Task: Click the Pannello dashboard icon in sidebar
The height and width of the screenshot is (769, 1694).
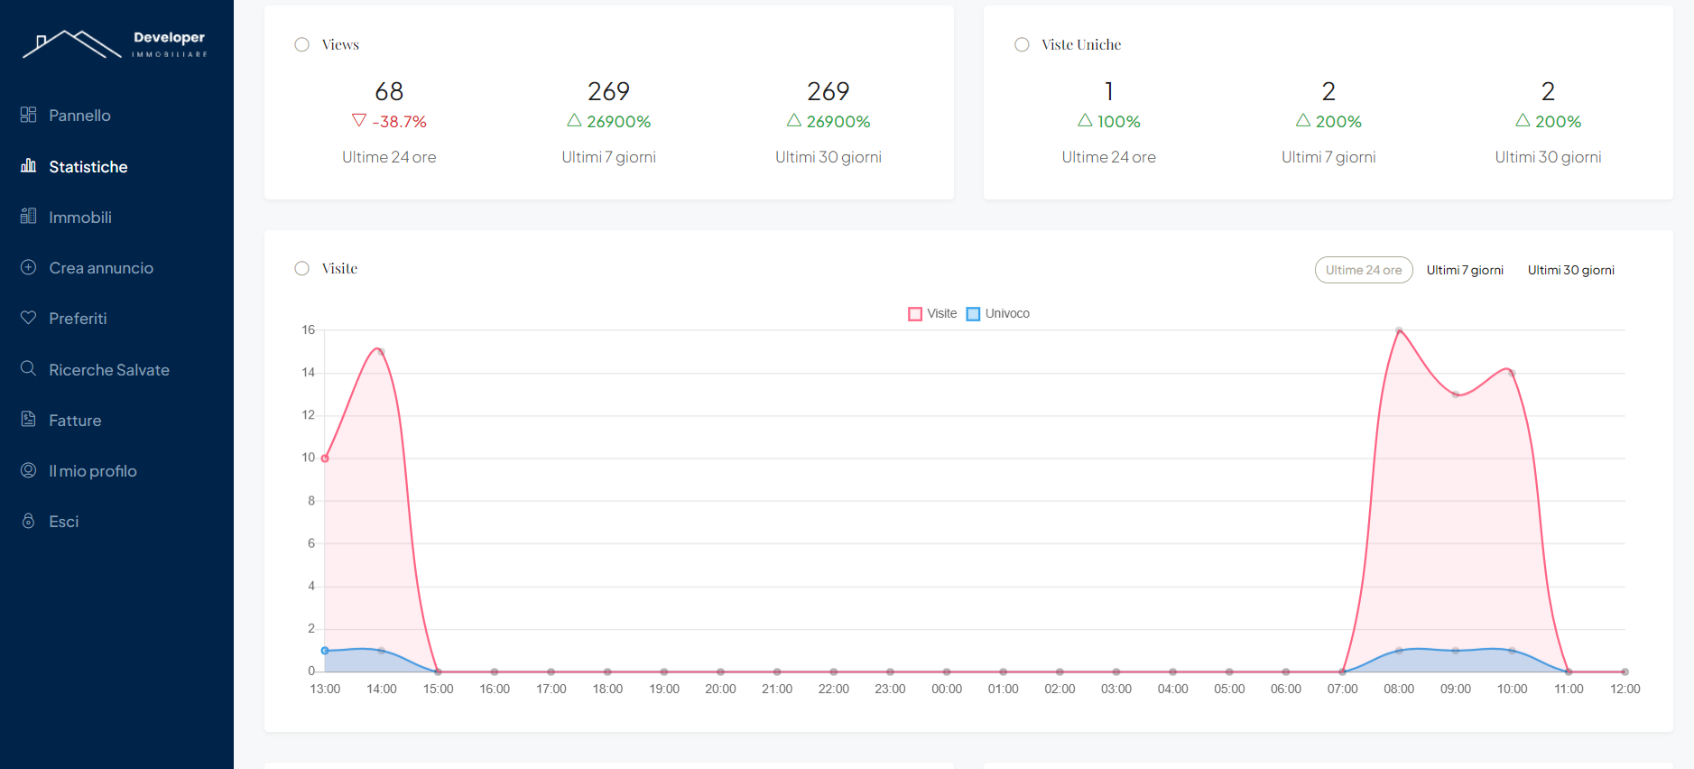Action: coord(28,115)
